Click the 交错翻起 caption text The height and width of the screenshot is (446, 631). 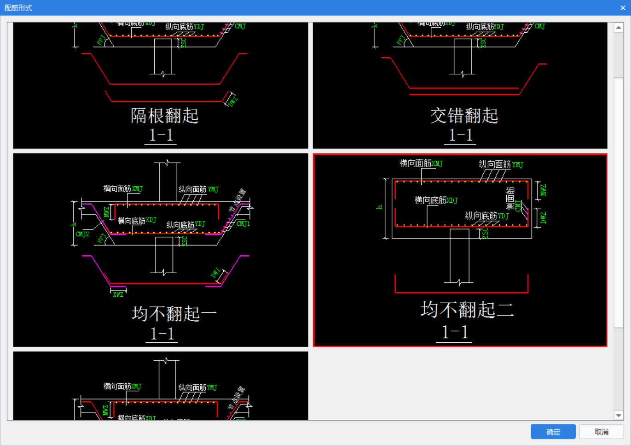click(x=464, y=116)
